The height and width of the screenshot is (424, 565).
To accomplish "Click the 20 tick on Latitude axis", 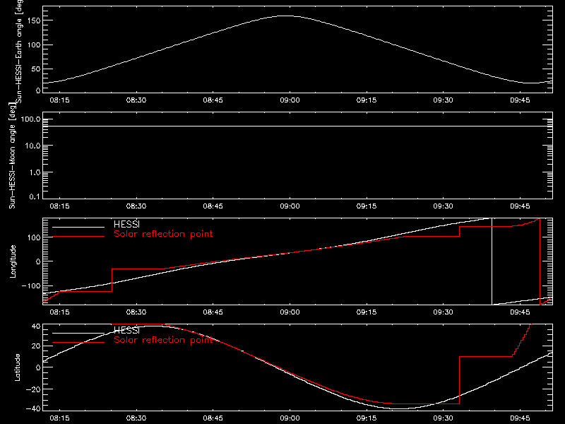I will coord(36,346).
